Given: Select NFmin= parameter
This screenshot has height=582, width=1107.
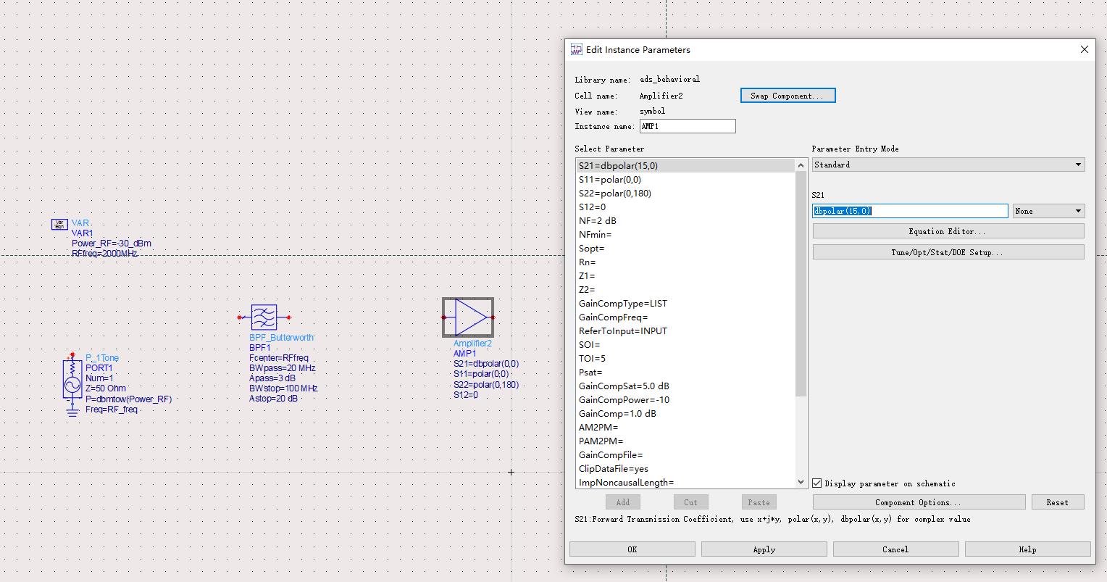Looking at the screenshot, I should coord(685,235).
